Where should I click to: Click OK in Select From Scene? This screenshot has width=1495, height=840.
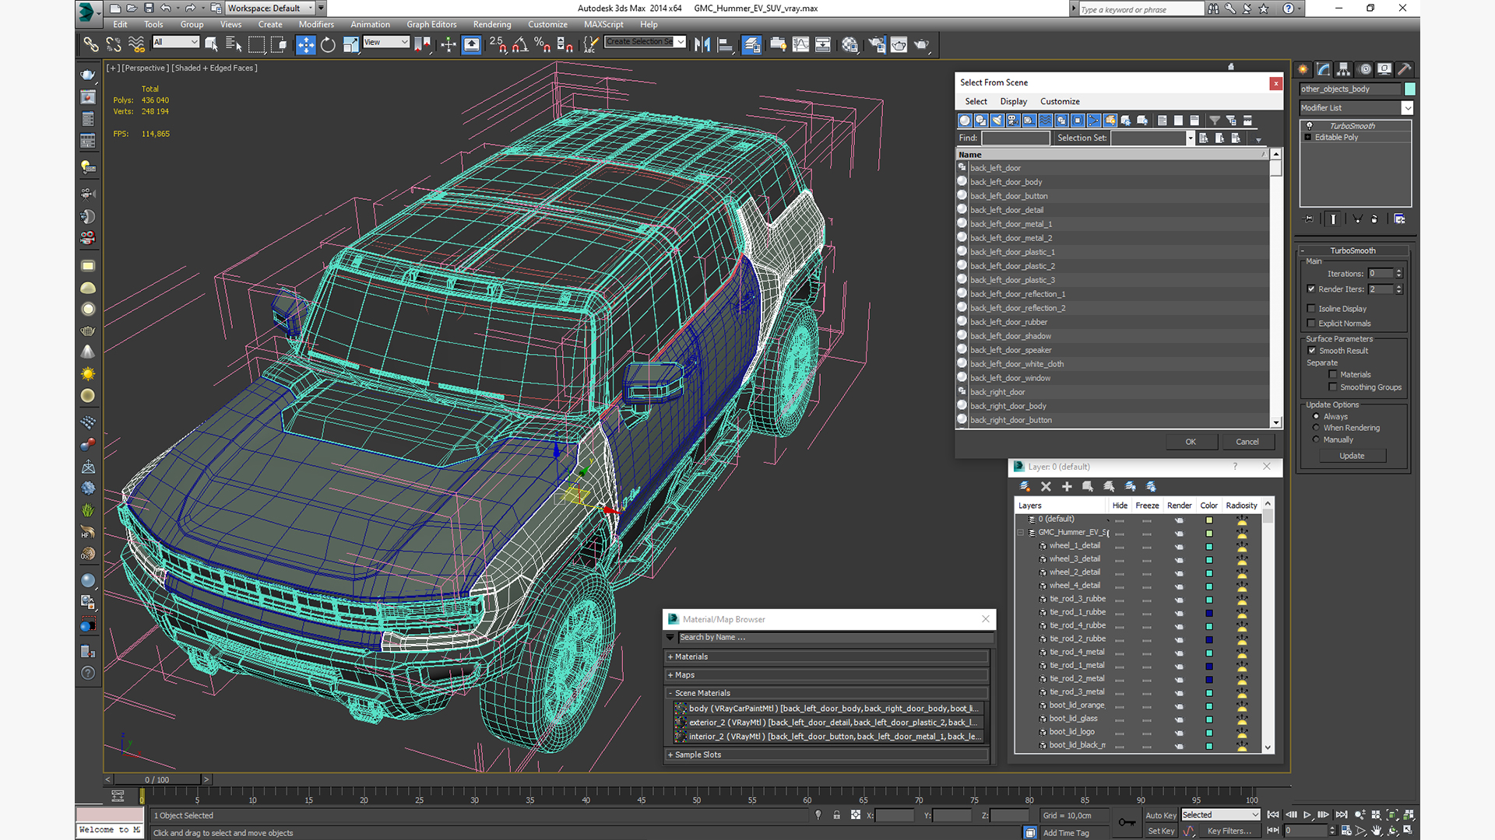pos(1191,441)
